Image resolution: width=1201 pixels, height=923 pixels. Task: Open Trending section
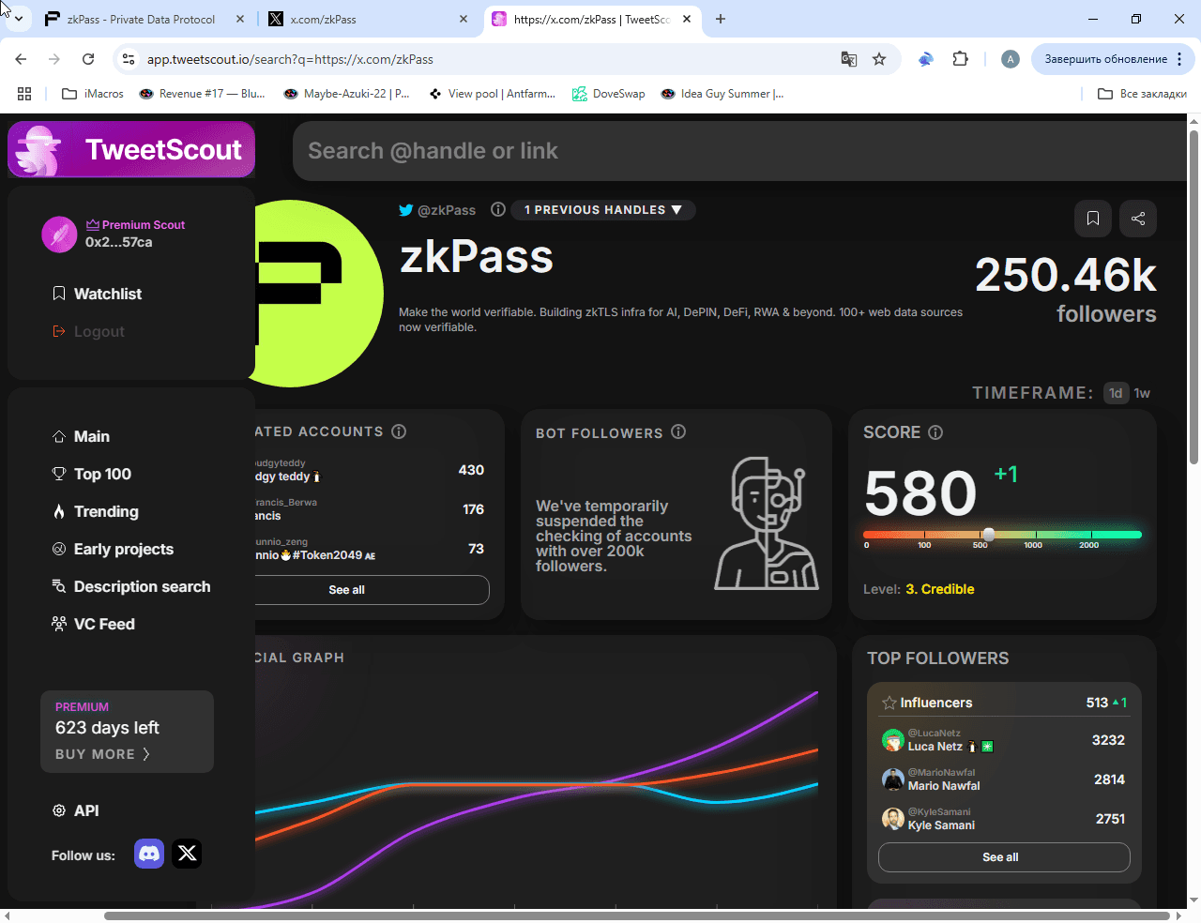96,511
